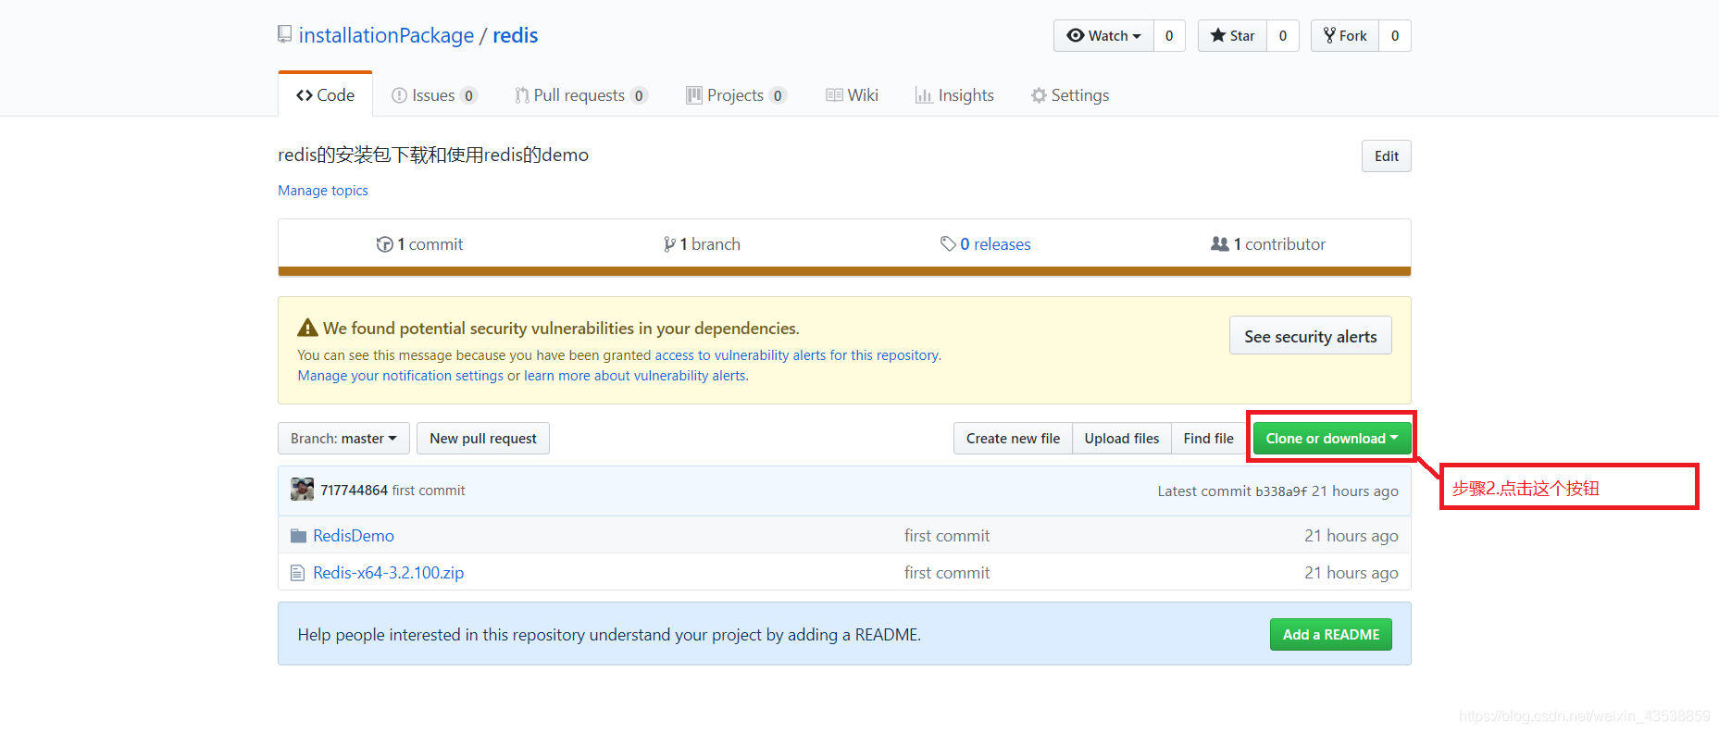The width and height of the screenshot is (1719, 733).
Task: Open the 0 releases page
Action: tap(986, 244)
